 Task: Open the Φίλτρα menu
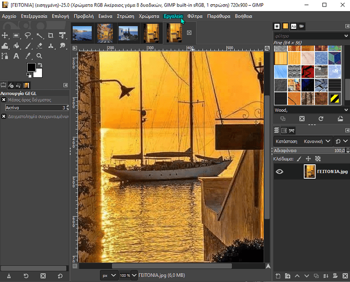tap(195, 16)
